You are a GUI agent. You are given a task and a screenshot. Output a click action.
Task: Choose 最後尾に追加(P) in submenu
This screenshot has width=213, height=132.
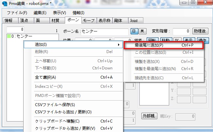point(164,45)
